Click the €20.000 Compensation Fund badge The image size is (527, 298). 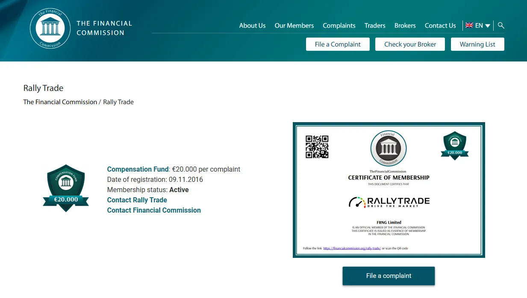click(x=66, y=188)
